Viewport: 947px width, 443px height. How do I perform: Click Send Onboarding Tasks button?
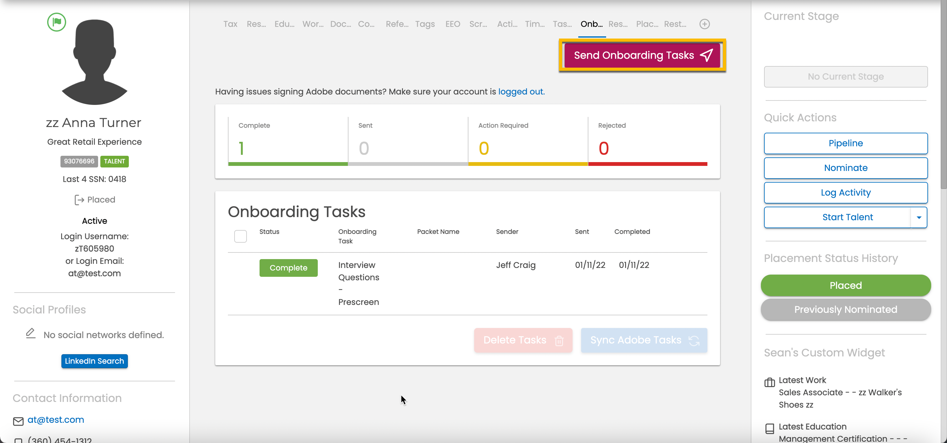[642, 55]
